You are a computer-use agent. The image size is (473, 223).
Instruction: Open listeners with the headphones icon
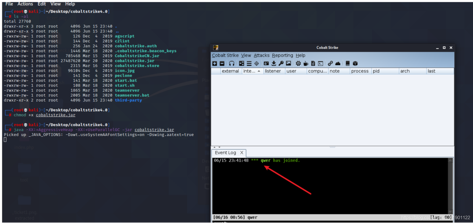tap(232, 64)
